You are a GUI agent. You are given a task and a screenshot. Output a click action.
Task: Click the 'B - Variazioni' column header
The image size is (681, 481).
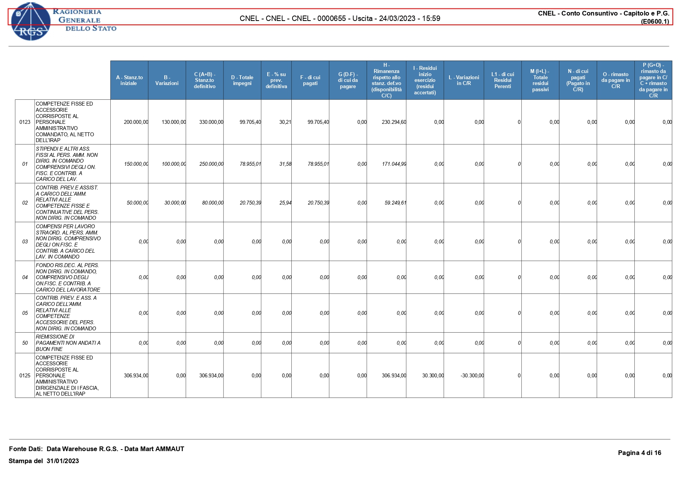[167, 80]
